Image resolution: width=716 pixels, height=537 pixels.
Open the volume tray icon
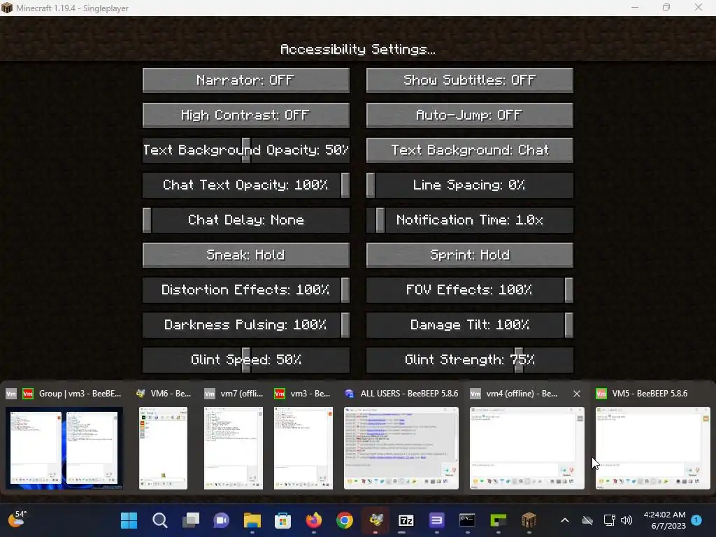(627, 520)
